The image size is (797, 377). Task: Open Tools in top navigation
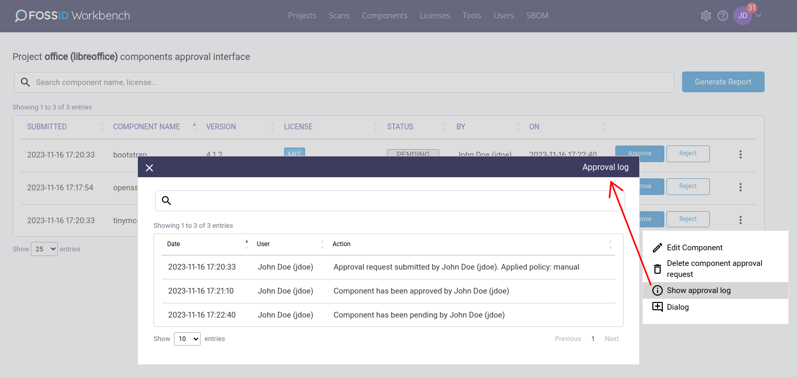point(472,16)
